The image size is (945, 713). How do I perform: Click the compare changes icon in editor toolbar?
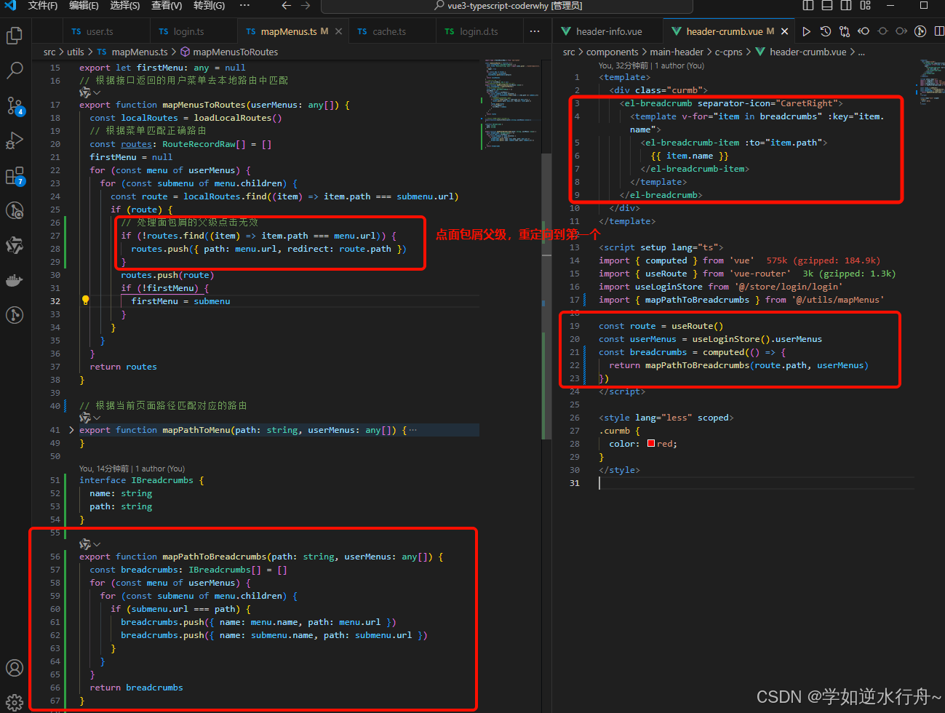[x=844, y=31]
